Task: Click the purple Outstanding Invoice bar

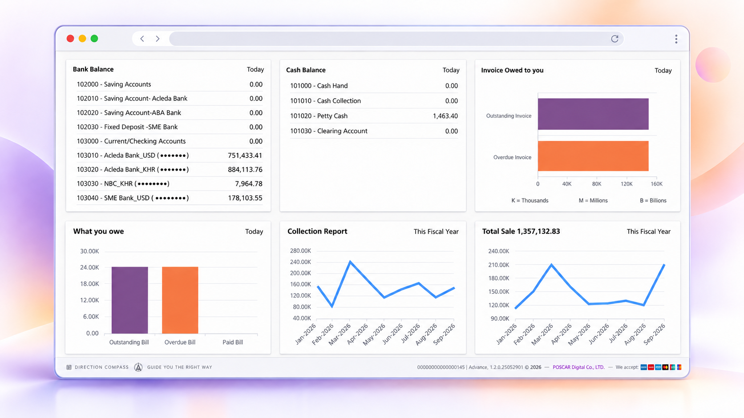Action: tap(593, 114)
